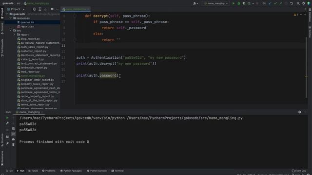The height and width of the screenshot is (175, 312).
Task: Click Collapse All in the Project panel header
Action: 45,9
